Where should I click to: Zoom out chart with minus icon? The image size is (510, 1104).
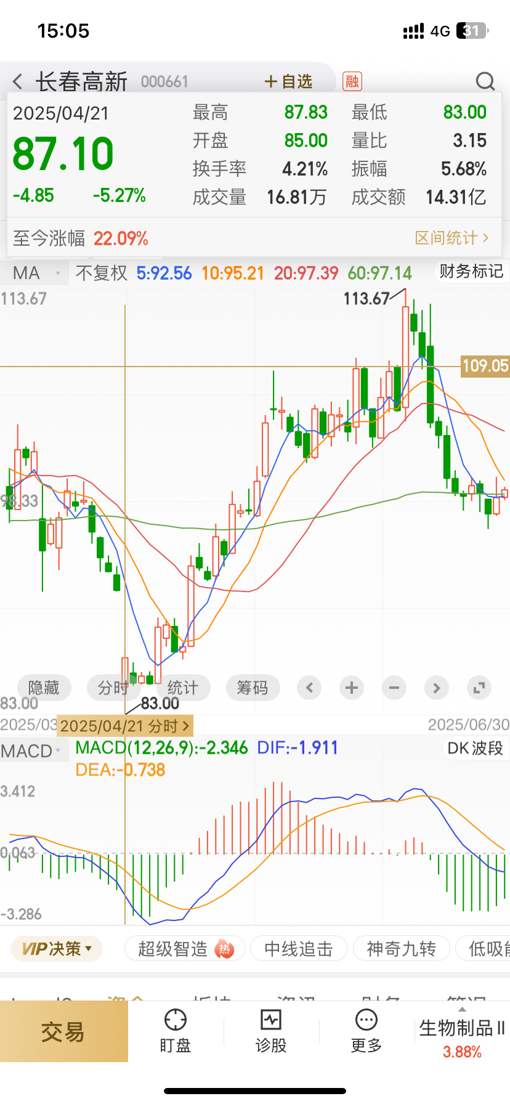[x=394, y=688]
